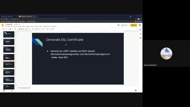Select the second slide thumbnail
190x107 pixels.
pos(9,42)
